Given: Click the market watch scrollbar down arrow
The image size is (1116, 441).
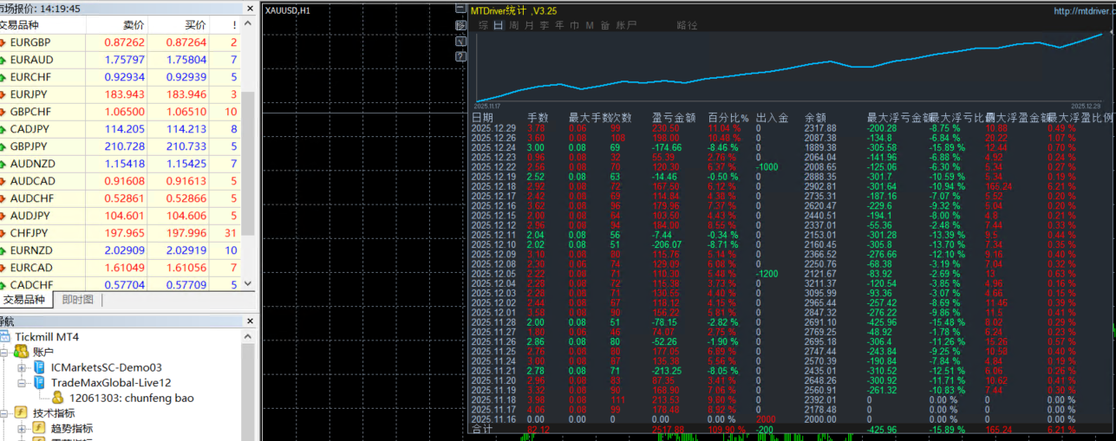Looking at the screenshot, I should point(248,283).
